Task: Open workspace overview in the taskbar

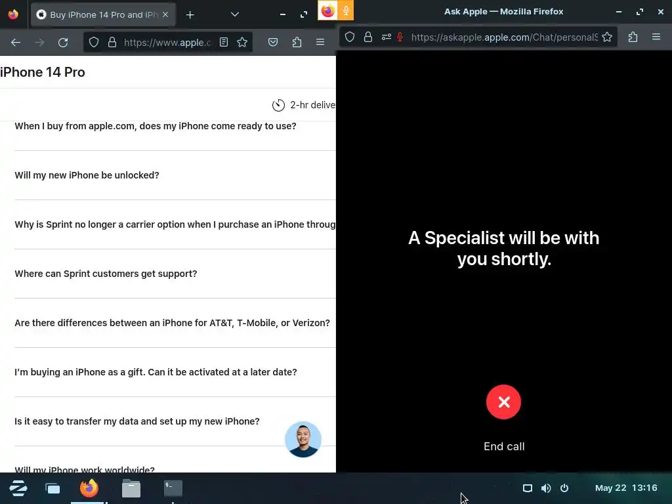Action: (52, 488)
